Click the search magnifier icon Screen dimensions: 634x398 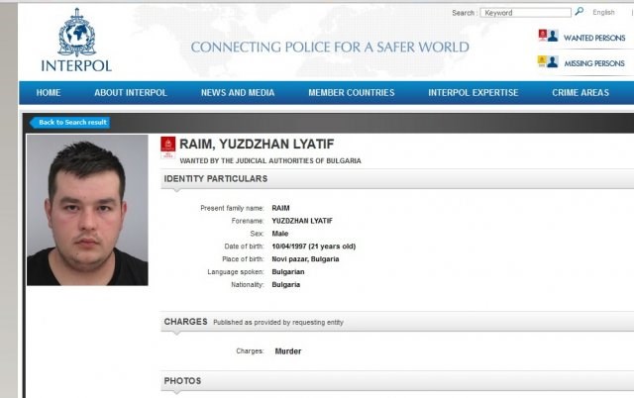coord(580,11)
